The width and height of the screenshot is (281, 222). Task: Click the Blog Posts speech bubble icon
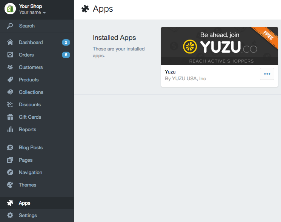(x=10, y=147)
